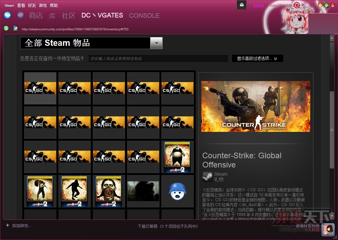Click the scrollbar up arrow

(x=332, y=38)
